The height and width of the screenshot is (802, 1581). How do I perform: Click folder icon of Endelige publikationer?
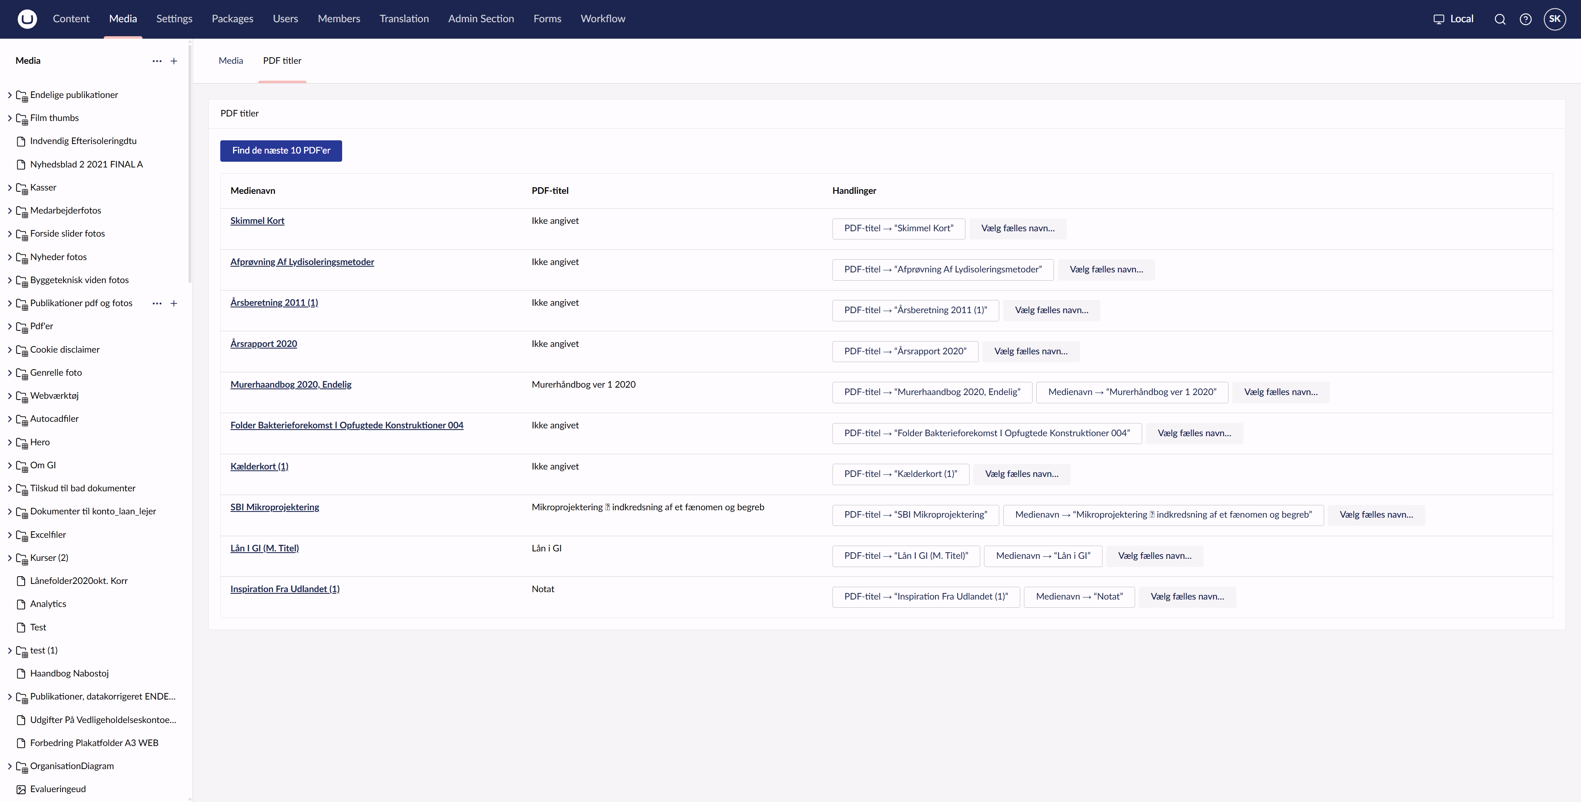[21, 96]
